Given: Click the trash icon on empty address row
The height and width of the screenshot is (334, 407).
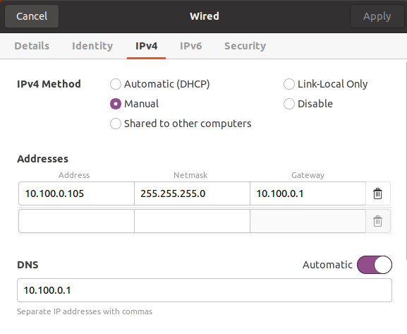Looking at the screenshot, I should coord(377,221).
